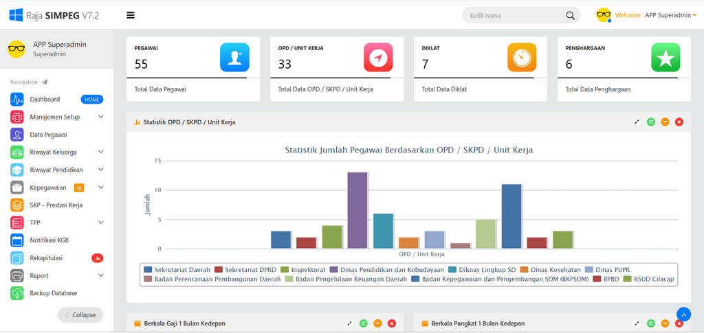Toggle the hamburger sidebar menu

(131, 15)
